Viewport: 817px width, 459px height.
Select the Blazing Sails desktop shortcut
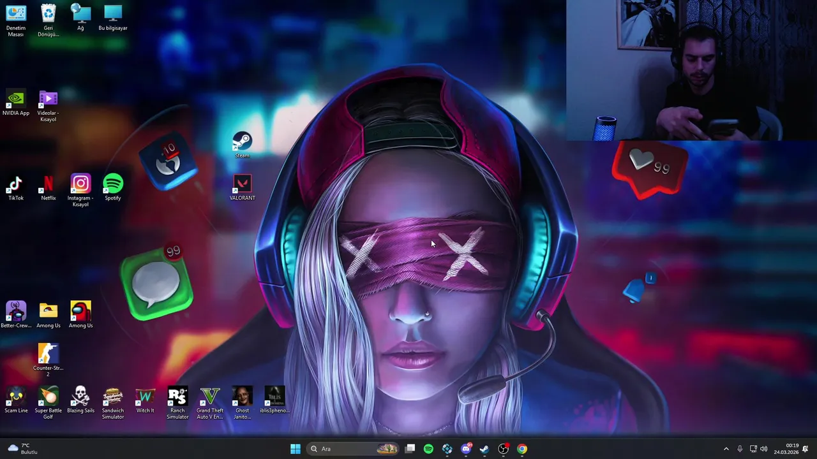(80, 400)
